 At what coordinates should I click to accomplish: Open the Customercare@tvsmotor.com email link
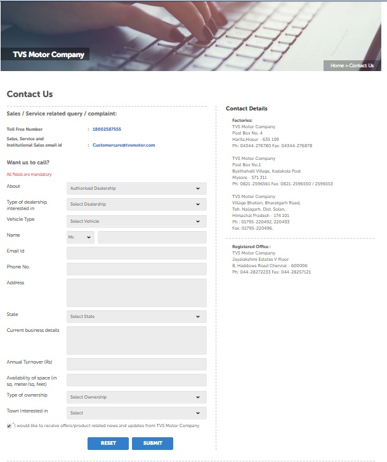pyautogui.click(x=124, y=145)
